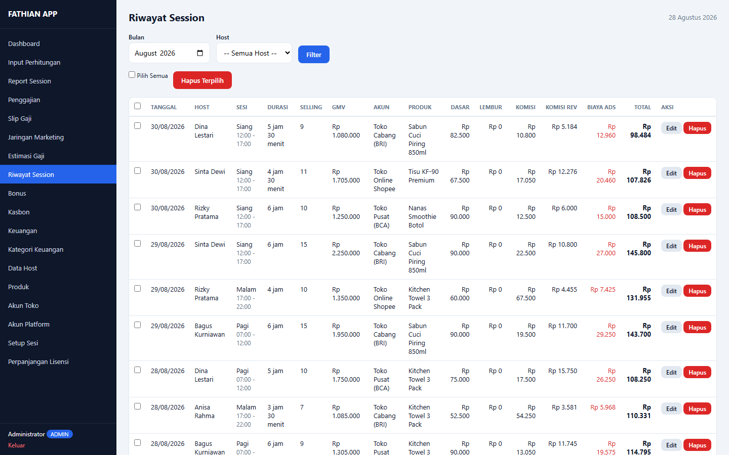Open Setup Sesi menu item
729x455 pixels.
pyautogui.click(x=58, y=343)
